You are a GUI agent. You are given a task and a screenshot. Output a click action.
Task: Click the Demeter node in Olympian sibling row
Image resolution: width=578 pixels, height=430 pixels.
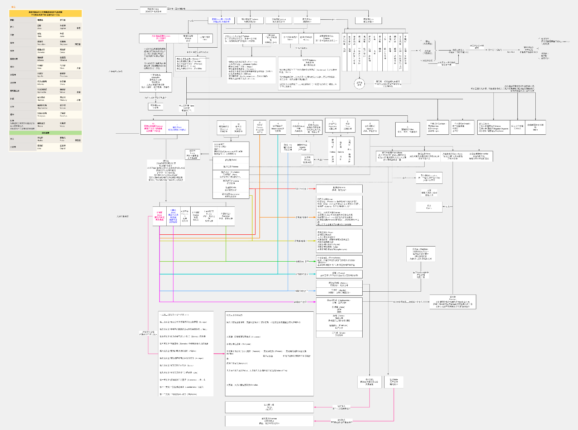226,216
